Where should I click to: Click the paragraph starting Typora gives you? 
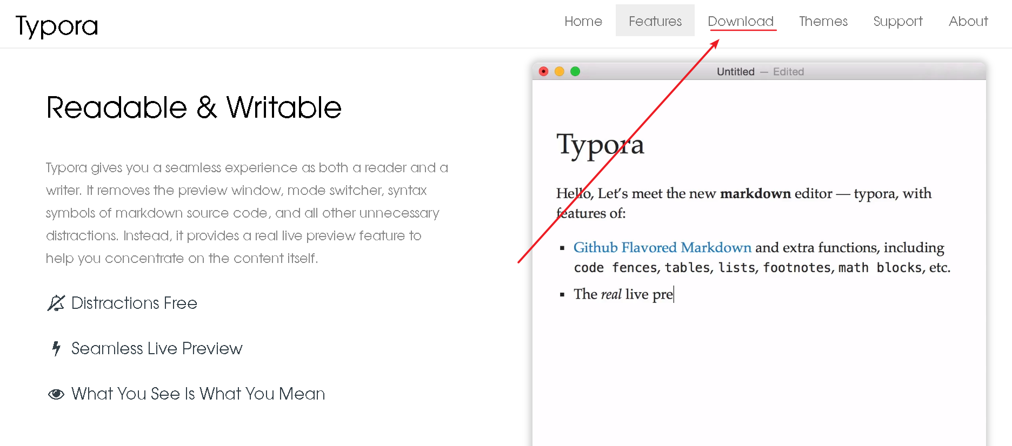[x=247, y=213]
